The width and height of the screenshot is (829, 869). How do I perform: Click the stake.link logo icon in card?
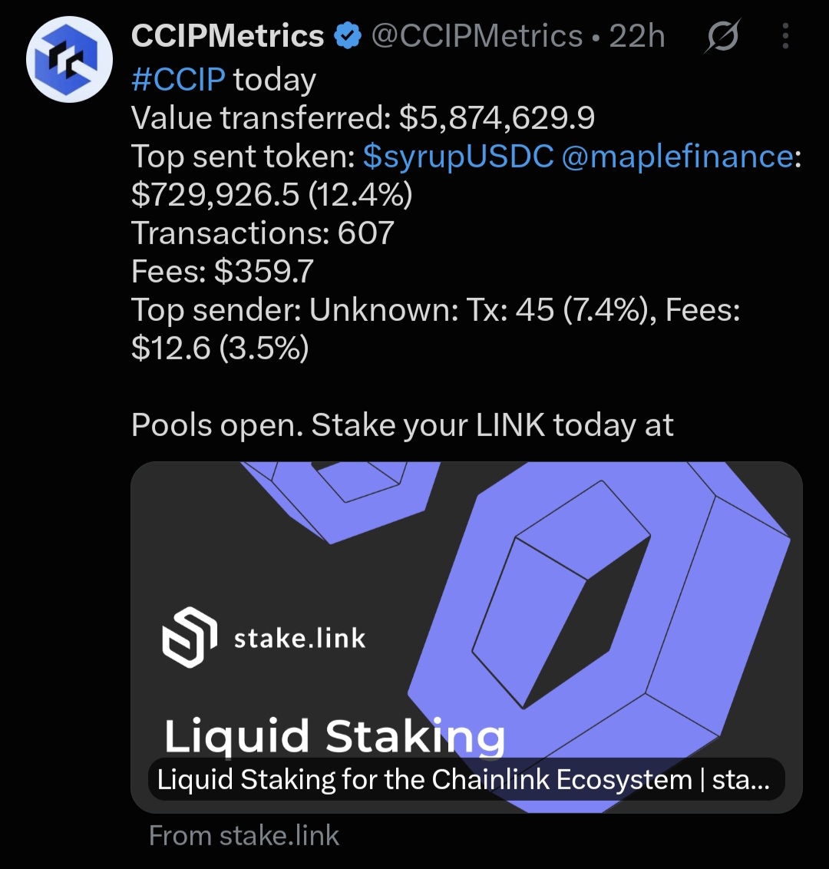tap(190, 637)
